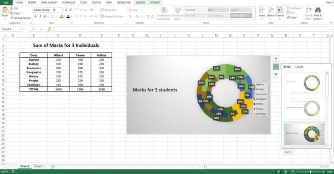Open the Clear eraser menu

tap(292, 17)
